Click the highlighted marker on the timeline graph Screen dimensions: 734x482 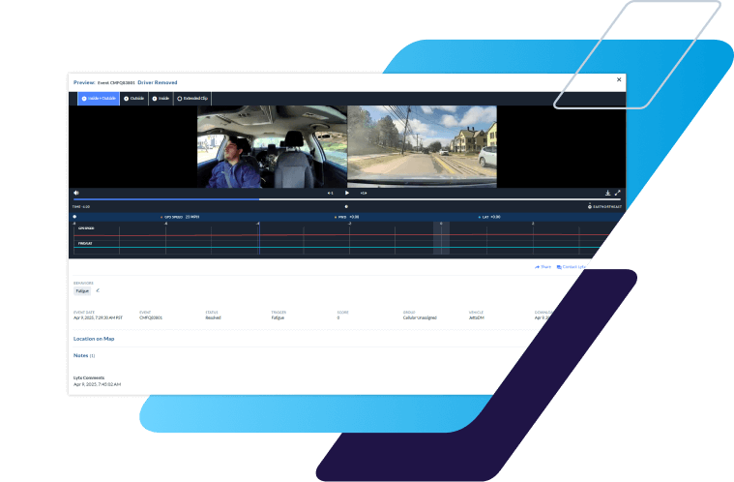[x=441, y=237]
